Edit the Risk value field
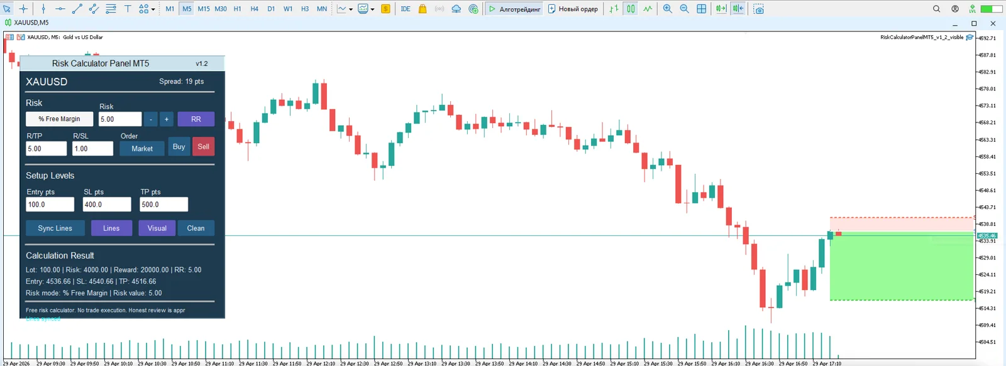The height and width of the screenshot is (366, 1006). point(120,119)
